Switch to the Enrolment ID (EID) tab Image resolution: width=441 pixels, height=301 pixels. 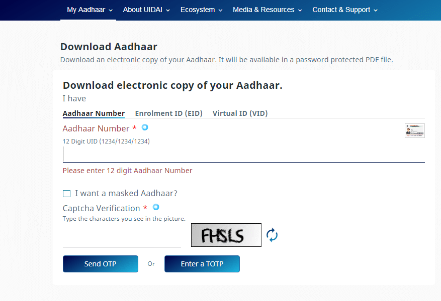tap(168, 113)
